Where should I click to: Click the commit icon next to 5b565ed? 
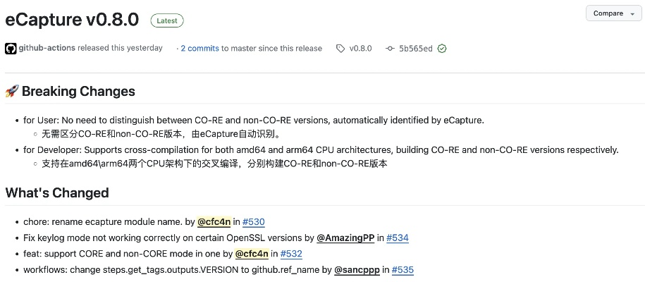click(x=390, y=49)
